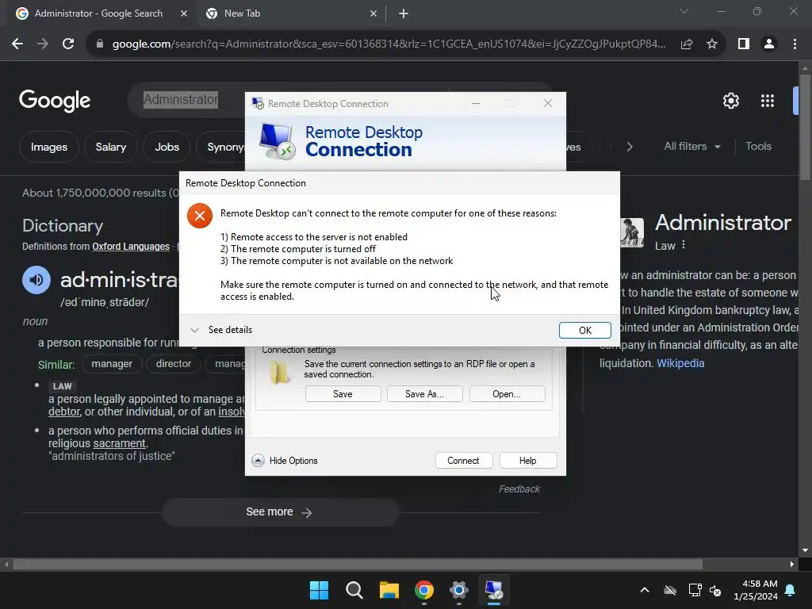Bookmark this tab with star
The height and width of the screenshot is (609, 812).
[712, 44]
